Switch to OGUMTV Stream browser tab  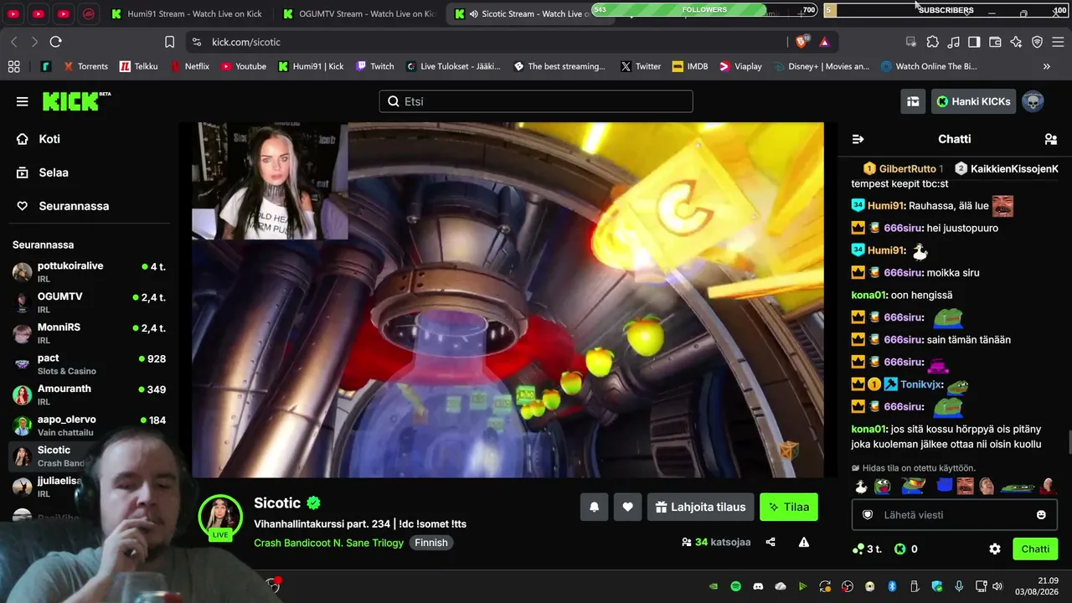tap(358, 13)
